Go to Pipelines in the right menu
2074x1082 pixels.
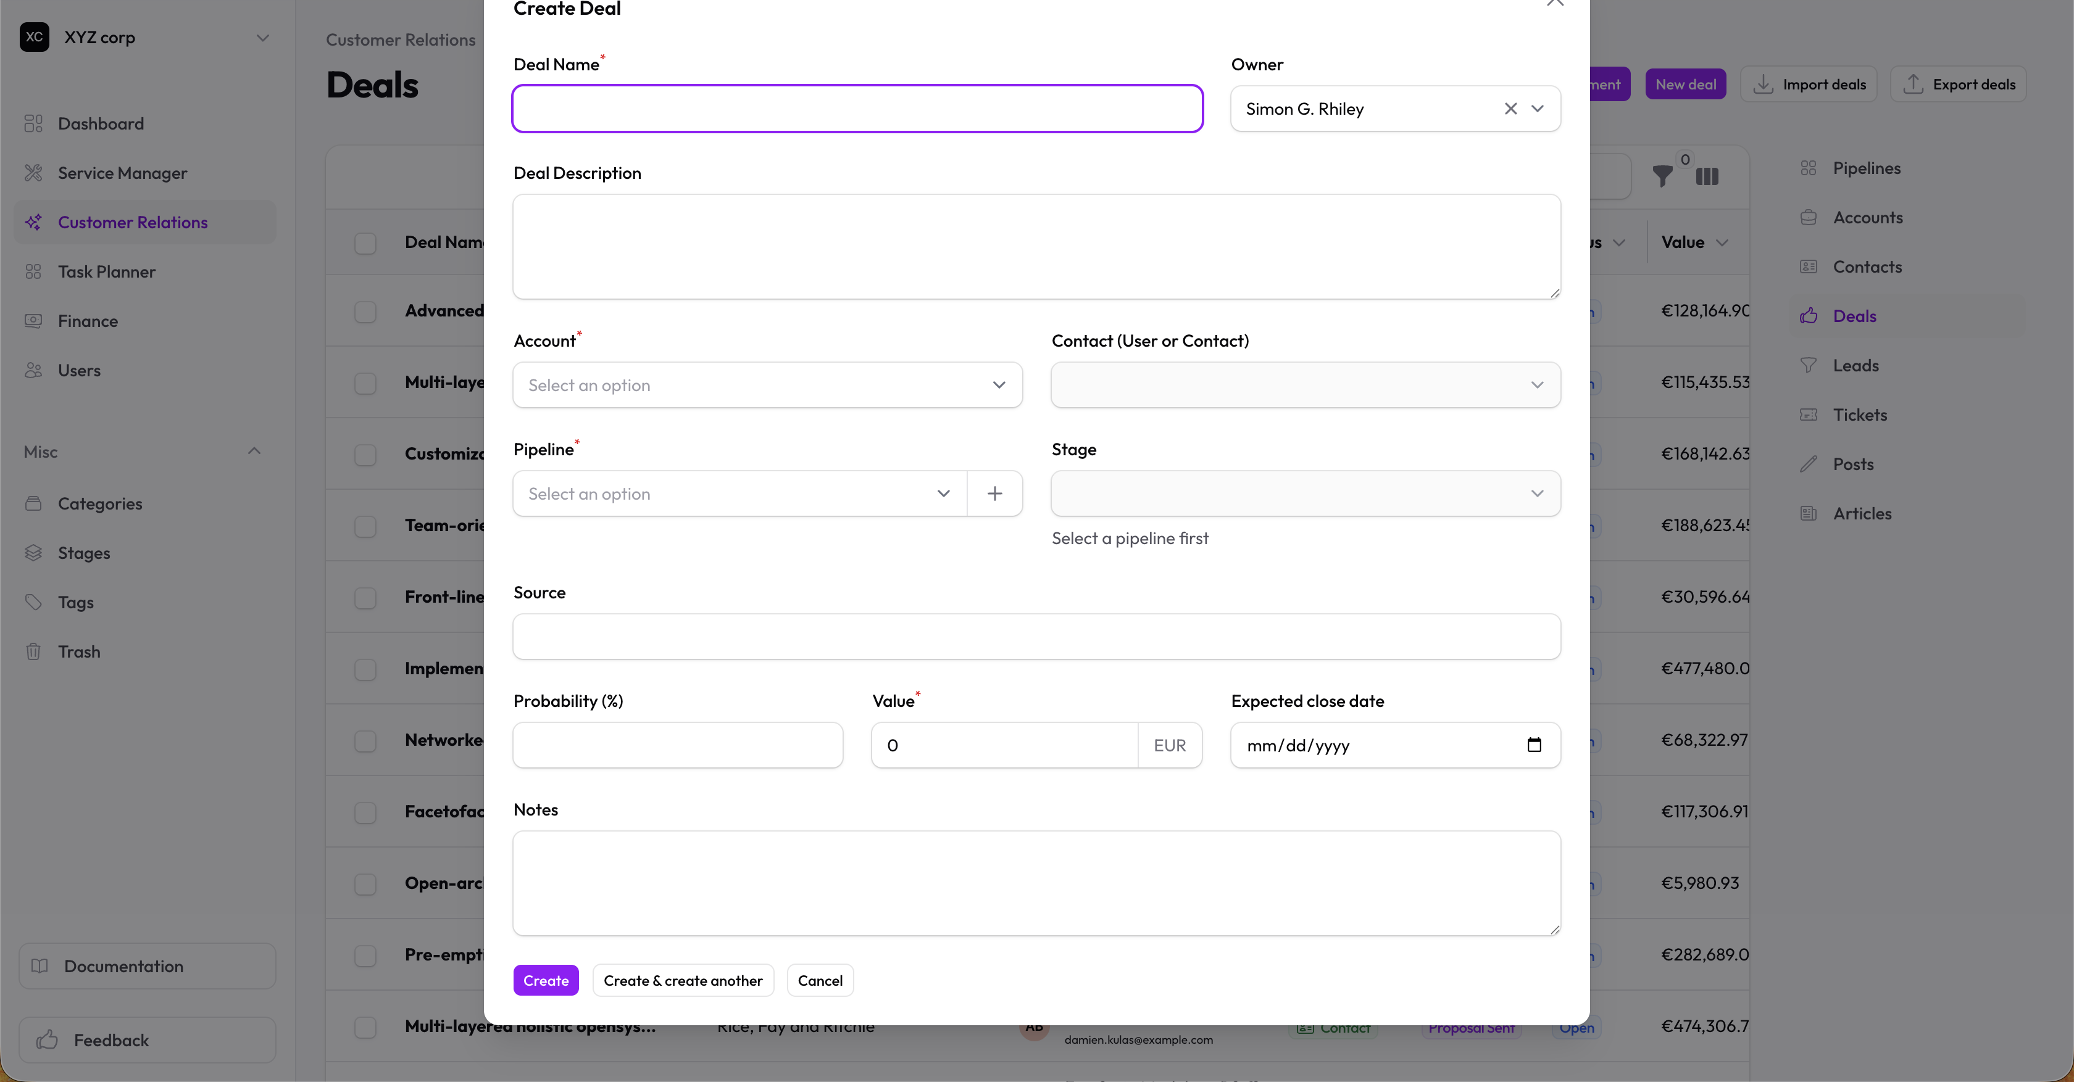[1866, 168]
